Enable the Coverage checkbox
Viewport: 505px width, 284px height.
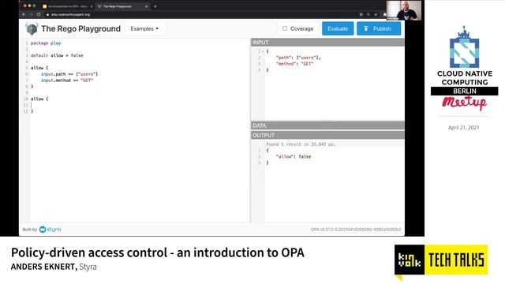[x=285, y=28]
